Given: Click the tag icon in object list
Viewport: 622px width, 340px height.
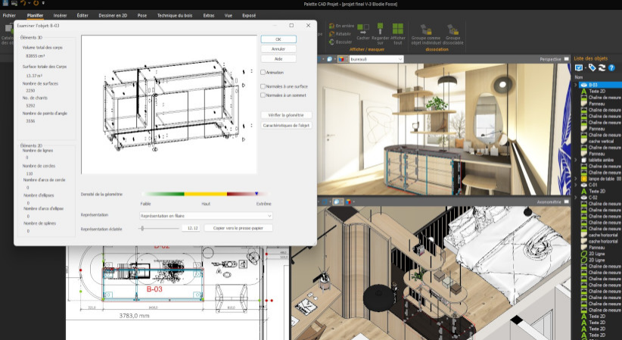Looking at the screenshot, I should coord(592,67).
